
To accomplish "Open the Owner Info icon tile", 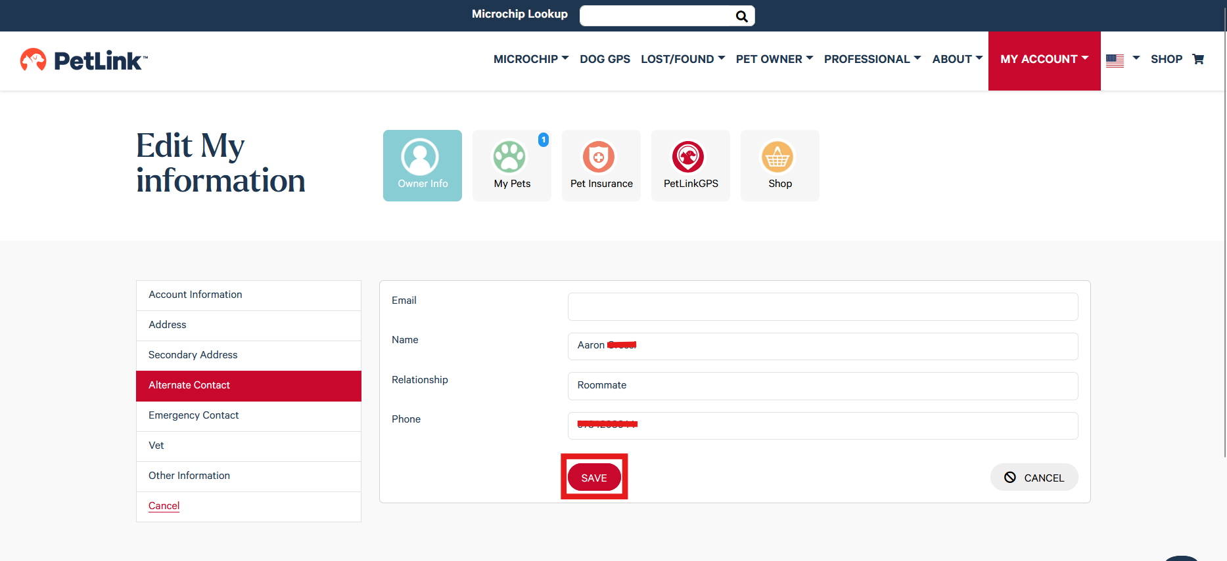I will pos(423,165).
